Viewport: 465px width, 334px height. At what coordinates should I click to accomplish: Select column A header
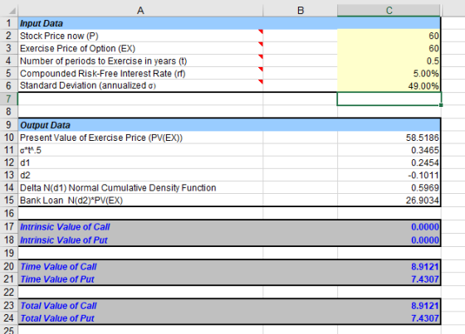click(x=140, y=11)
